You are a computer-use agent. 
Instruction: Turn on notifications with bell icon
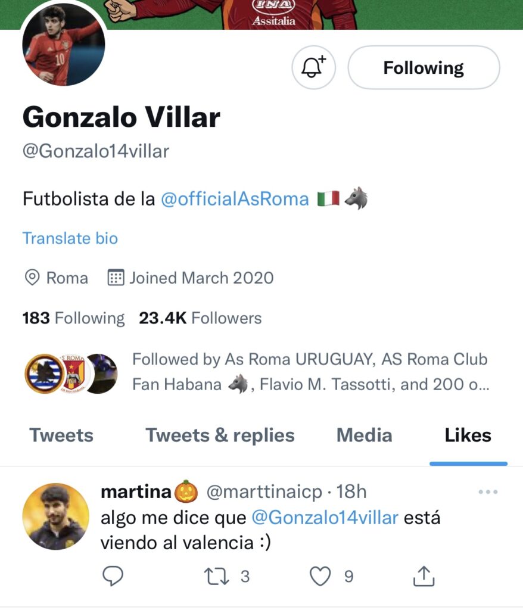313,67
